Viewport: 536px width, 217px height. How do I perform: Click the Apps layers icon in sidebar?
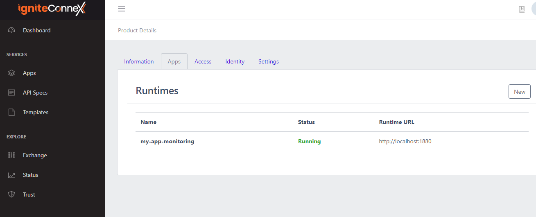pos(11,73)
